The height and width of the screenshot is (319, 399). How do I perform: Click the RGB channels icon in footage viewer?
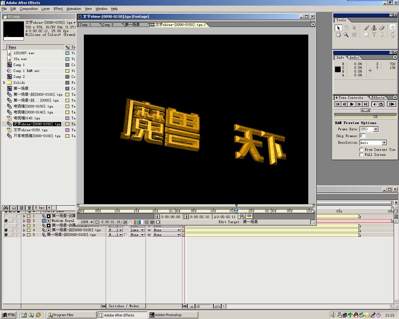[137, 222]
